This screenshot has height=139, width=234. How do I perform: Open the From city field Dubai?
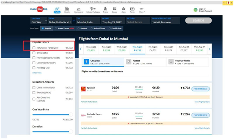[x=60, y=20]
